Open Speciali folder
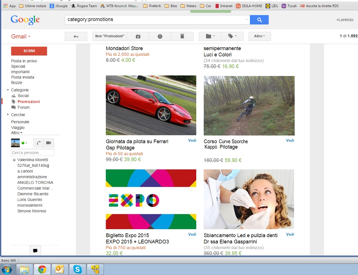This screenshot has height=275, width=358. click(18, 66)
